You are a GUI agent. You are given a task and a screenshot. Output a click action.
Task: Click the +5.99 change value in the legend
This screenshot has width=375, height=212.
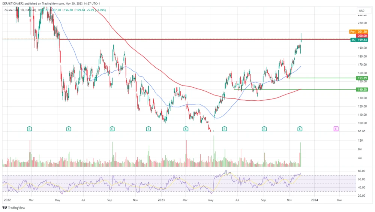coord(90,10)
